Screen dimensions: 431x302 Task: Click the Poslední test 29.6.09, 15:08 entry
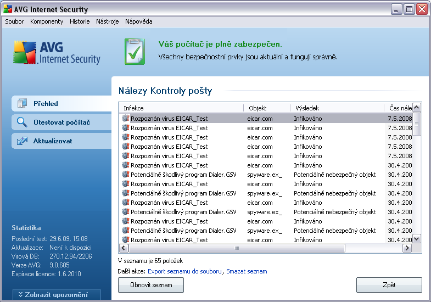[x=49, y=238]
